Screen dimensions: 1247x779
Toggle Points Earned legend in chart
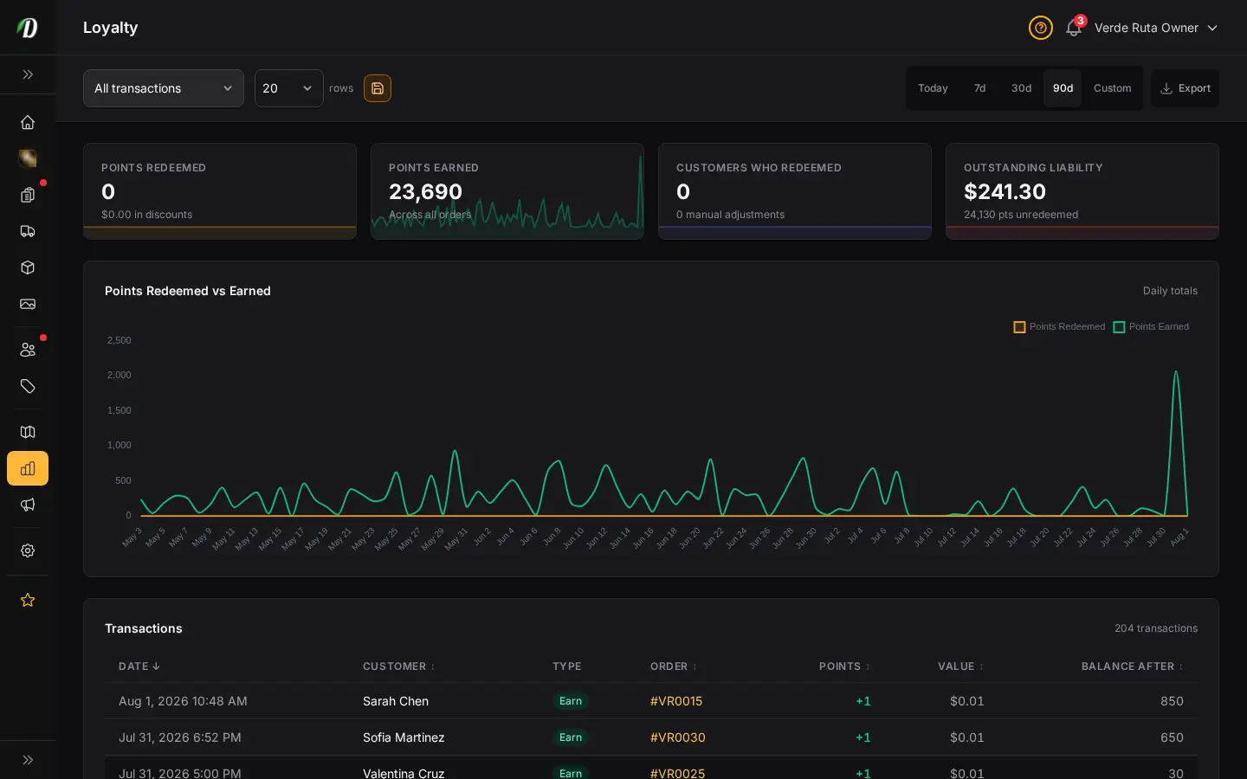pos(1151,326)
